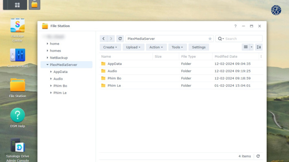The width and height of the screenshot is (289, 162).
Task: Expand the home folder tree arrow
Action: coord(48,44)
